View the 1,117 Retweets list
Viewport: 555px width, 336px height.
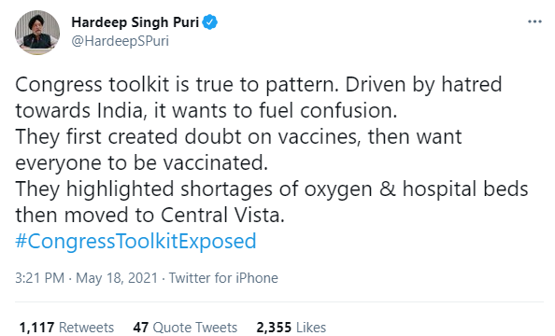coord(66,328)
